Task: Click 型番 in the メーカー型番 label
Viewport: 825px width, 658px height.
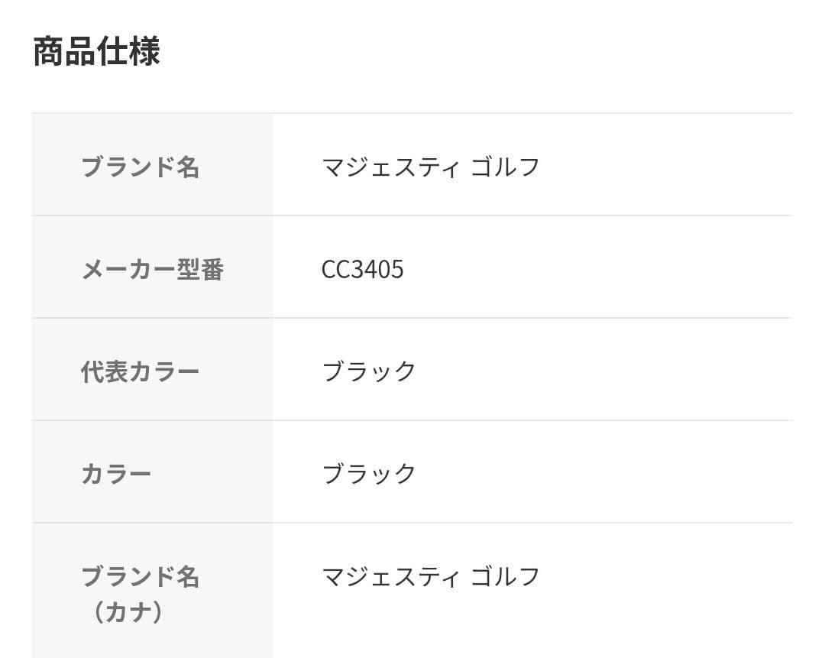Action: (x=200, y=269)
